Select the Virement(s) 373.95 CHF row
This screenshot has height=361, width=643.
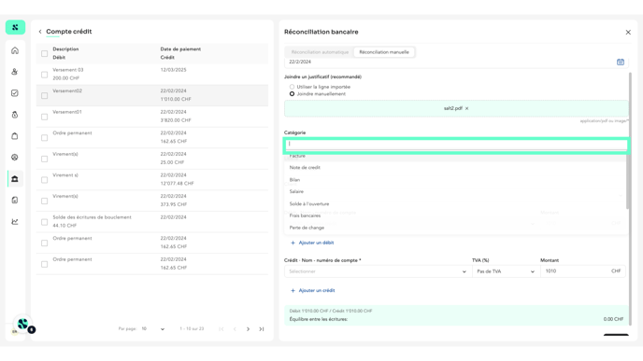[x=152, y=201]
